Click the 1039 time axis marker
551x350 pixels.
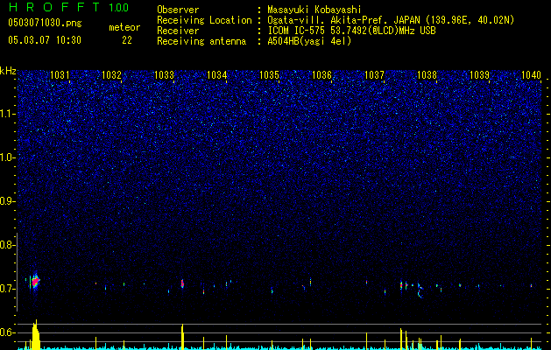[x=479, y=75]
